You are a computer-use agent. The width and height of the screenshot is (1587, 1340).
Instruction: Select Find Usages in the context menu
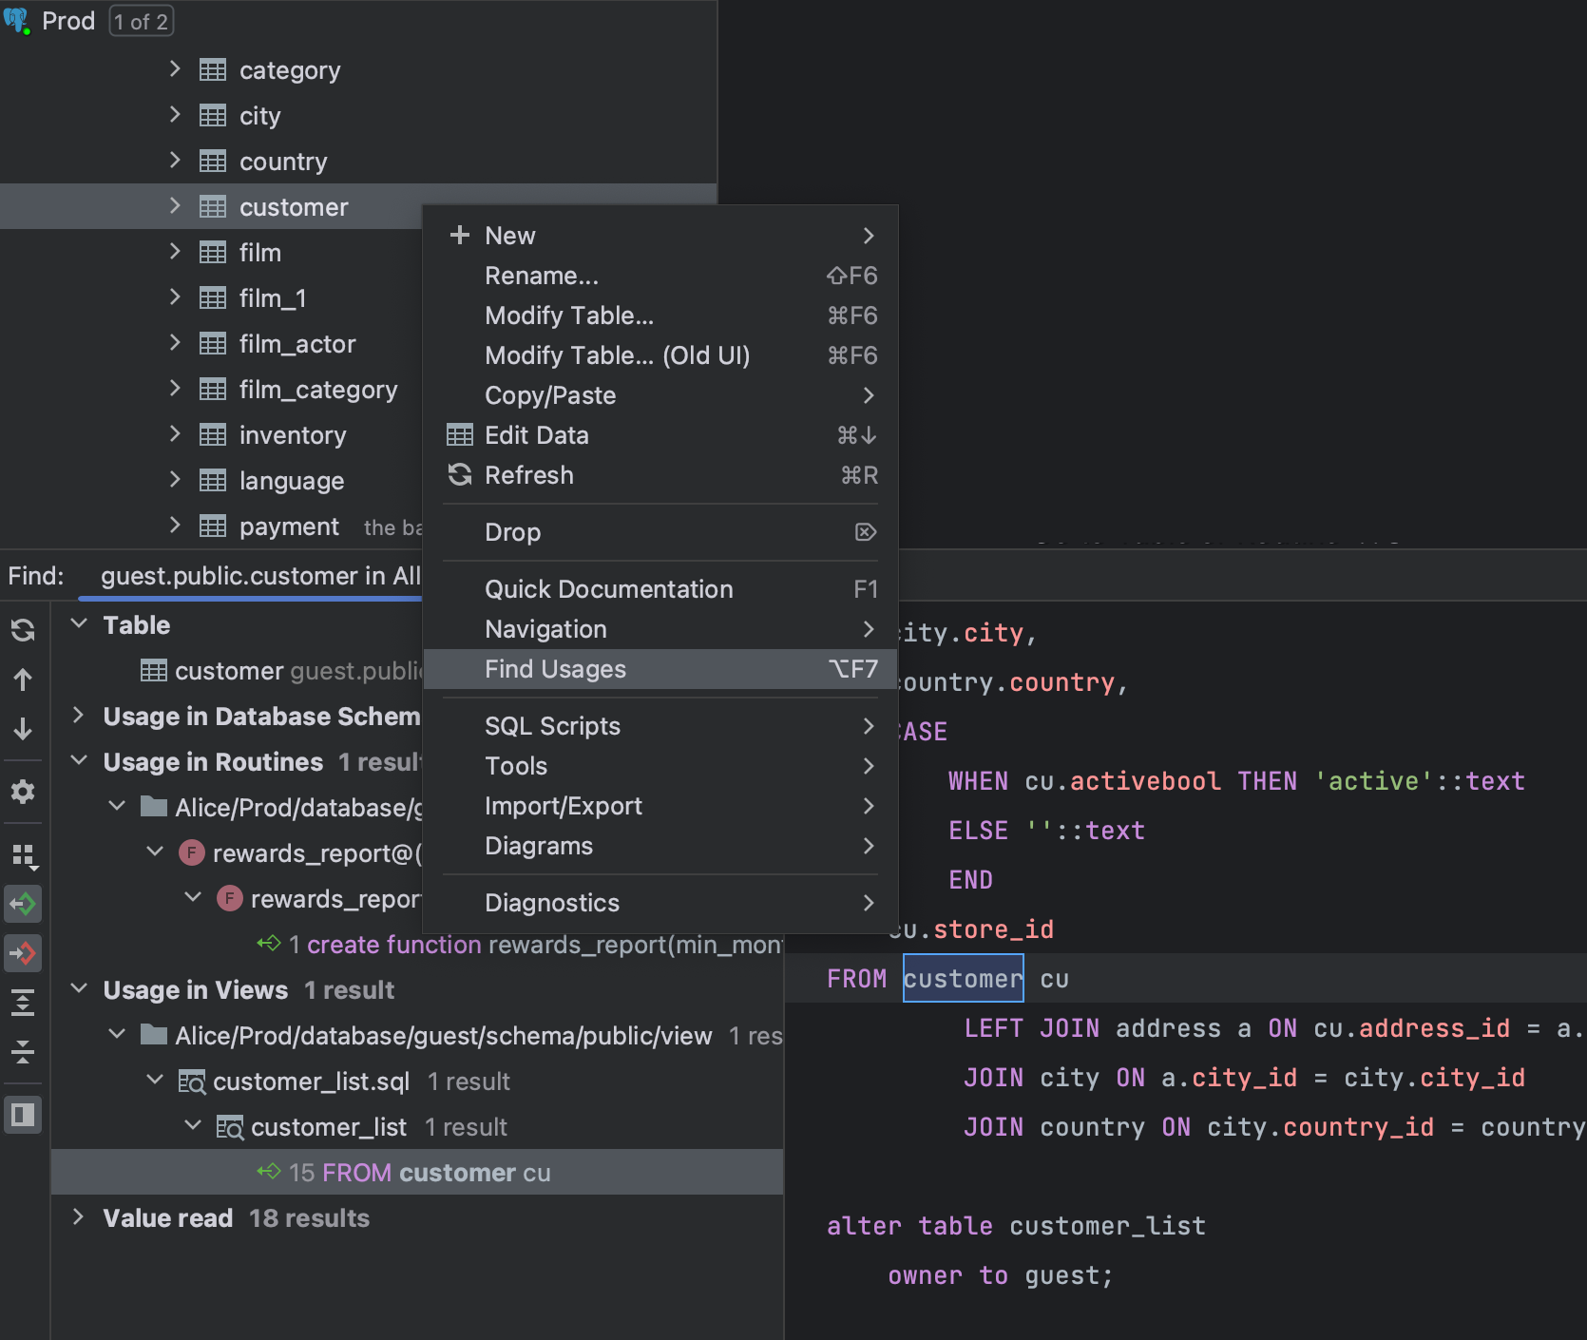(555, 669)
